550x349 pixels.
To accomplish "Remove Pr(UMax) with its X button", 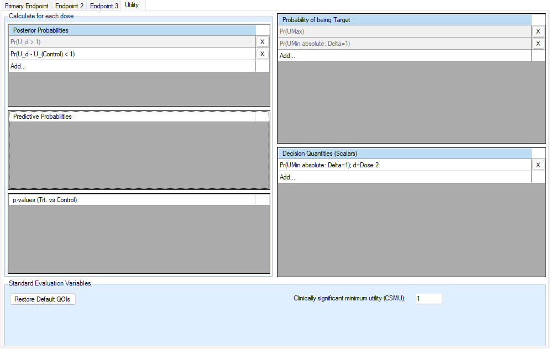I will click(538, 31).
